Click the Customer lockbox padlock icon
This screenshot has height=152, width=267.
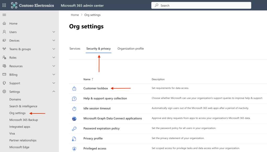pyautogui.click(x=74, y=88)
